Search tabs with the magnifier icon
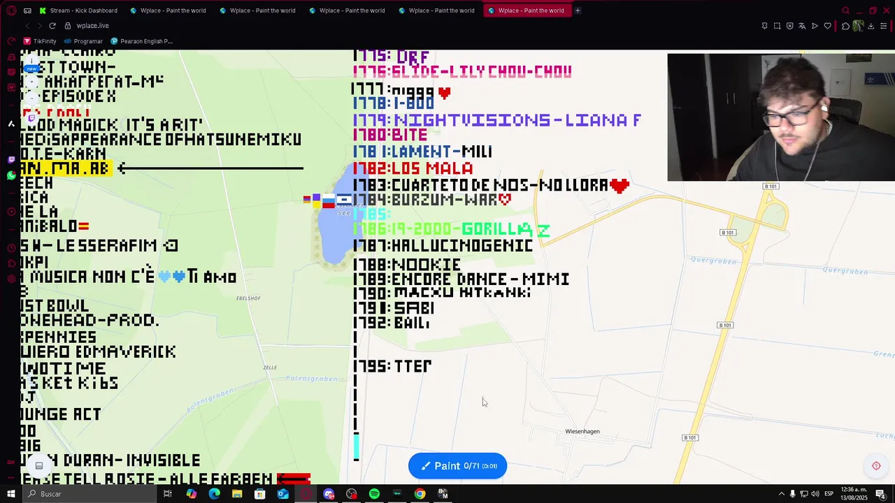Screen dimensions: 895x503 tap(845, 10)
